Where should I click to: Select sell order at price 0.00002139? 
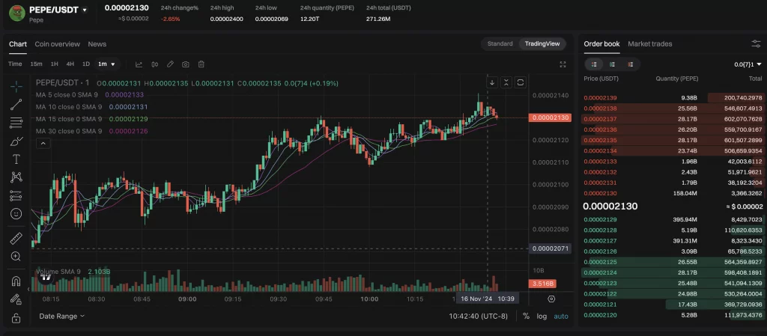point(673,98)
